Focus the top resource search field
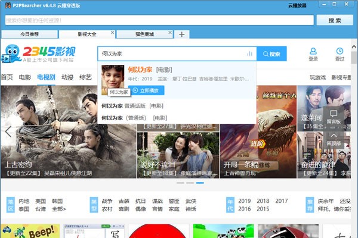Image resolution: width=358 pixels, height=238 pixels. coord(159,20)
